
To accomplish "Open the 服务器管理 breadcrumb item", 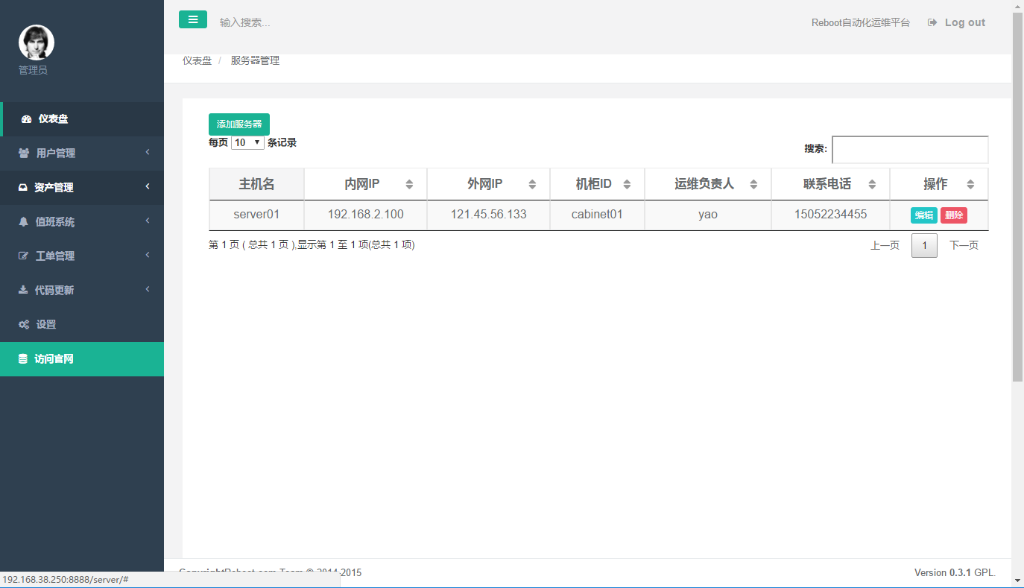I will 256,60.
